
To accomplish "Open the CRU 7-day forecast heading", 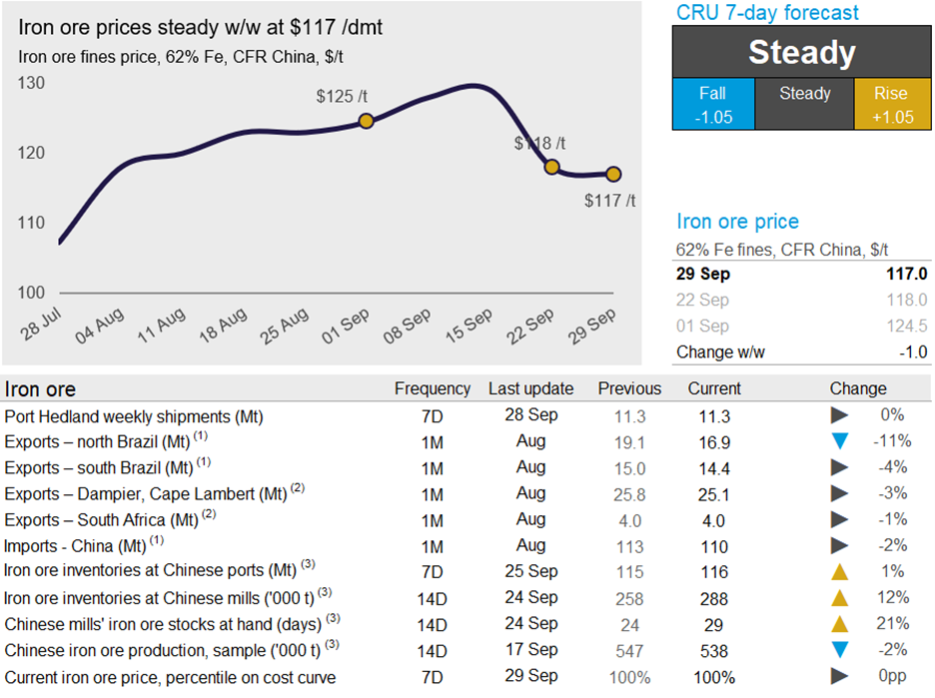I will pyautogui.click(x=767, y=12).
